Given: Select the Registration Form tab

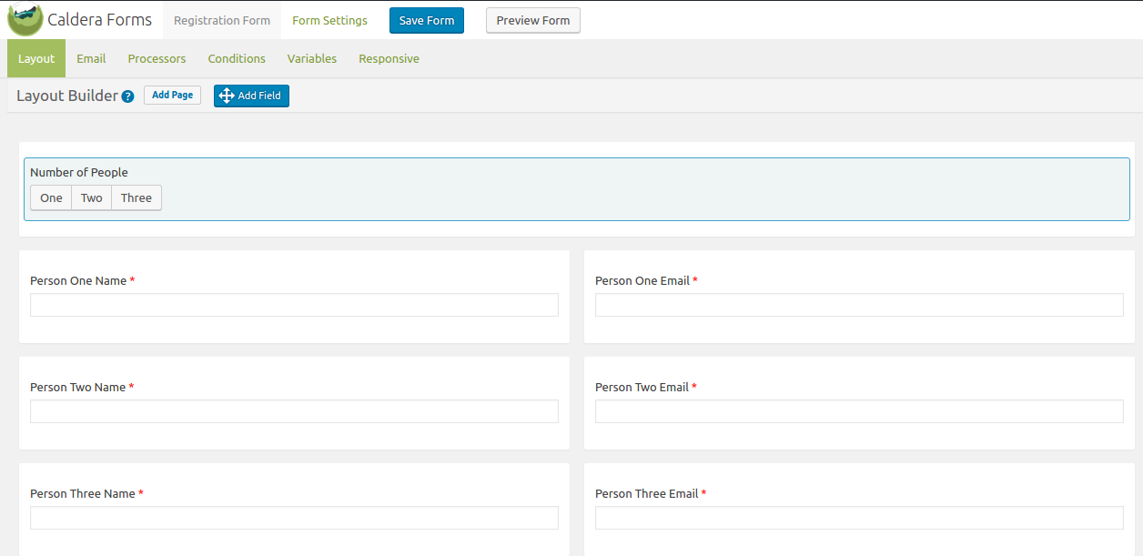Looking at the screenshot, I should [221, 21].
